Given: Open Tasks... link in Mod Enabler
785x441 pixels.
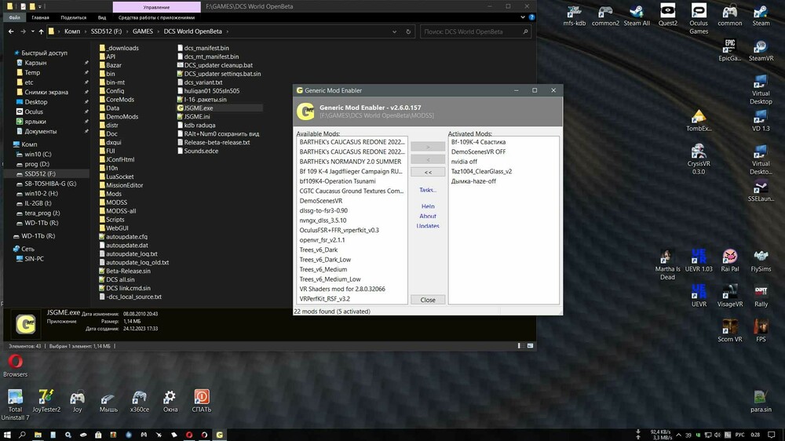Looking at the screenshot, I should [428, 190].
